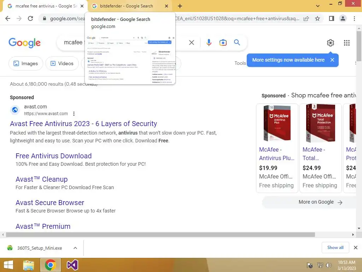This screenshot has width=362, height=272.
Task: Open the McAfee Antivirus Plus product image
Action: tap(277, 123)
